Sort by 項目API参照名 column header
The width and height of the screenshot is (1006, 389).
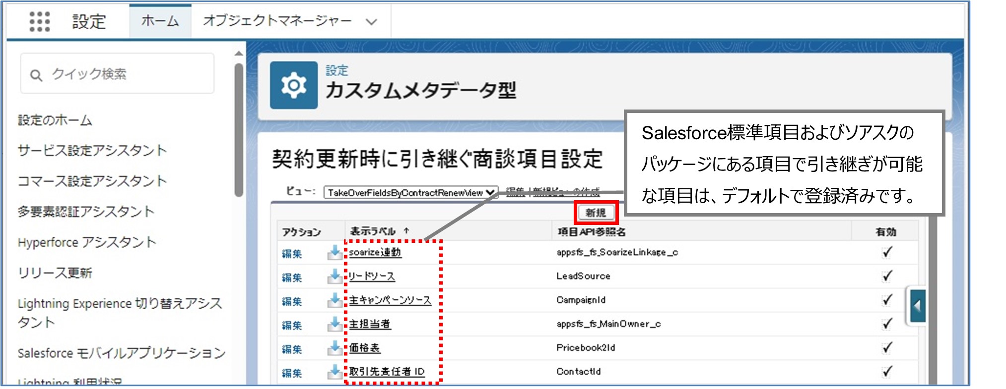pos(591,231)
